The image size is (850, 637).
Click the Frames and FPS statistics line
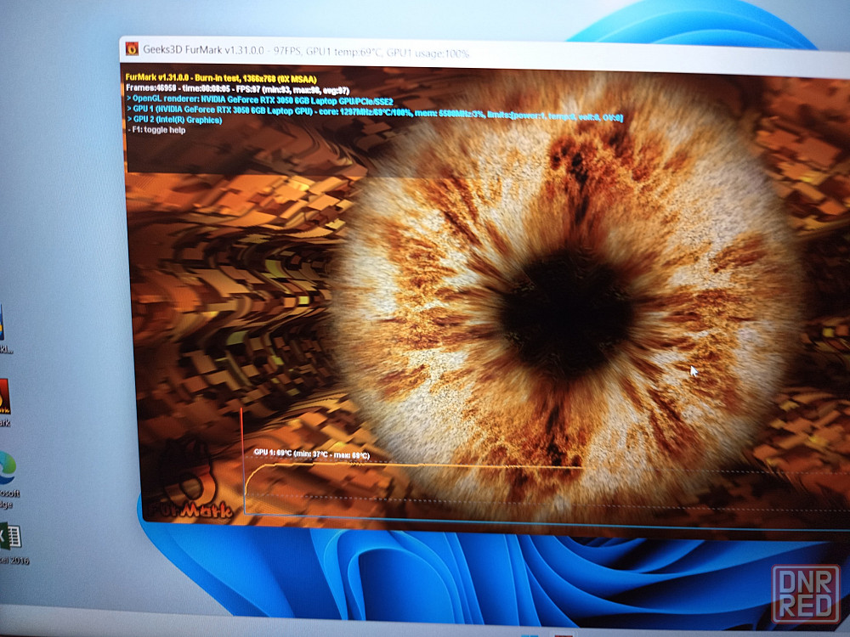[x=237, y=88]
